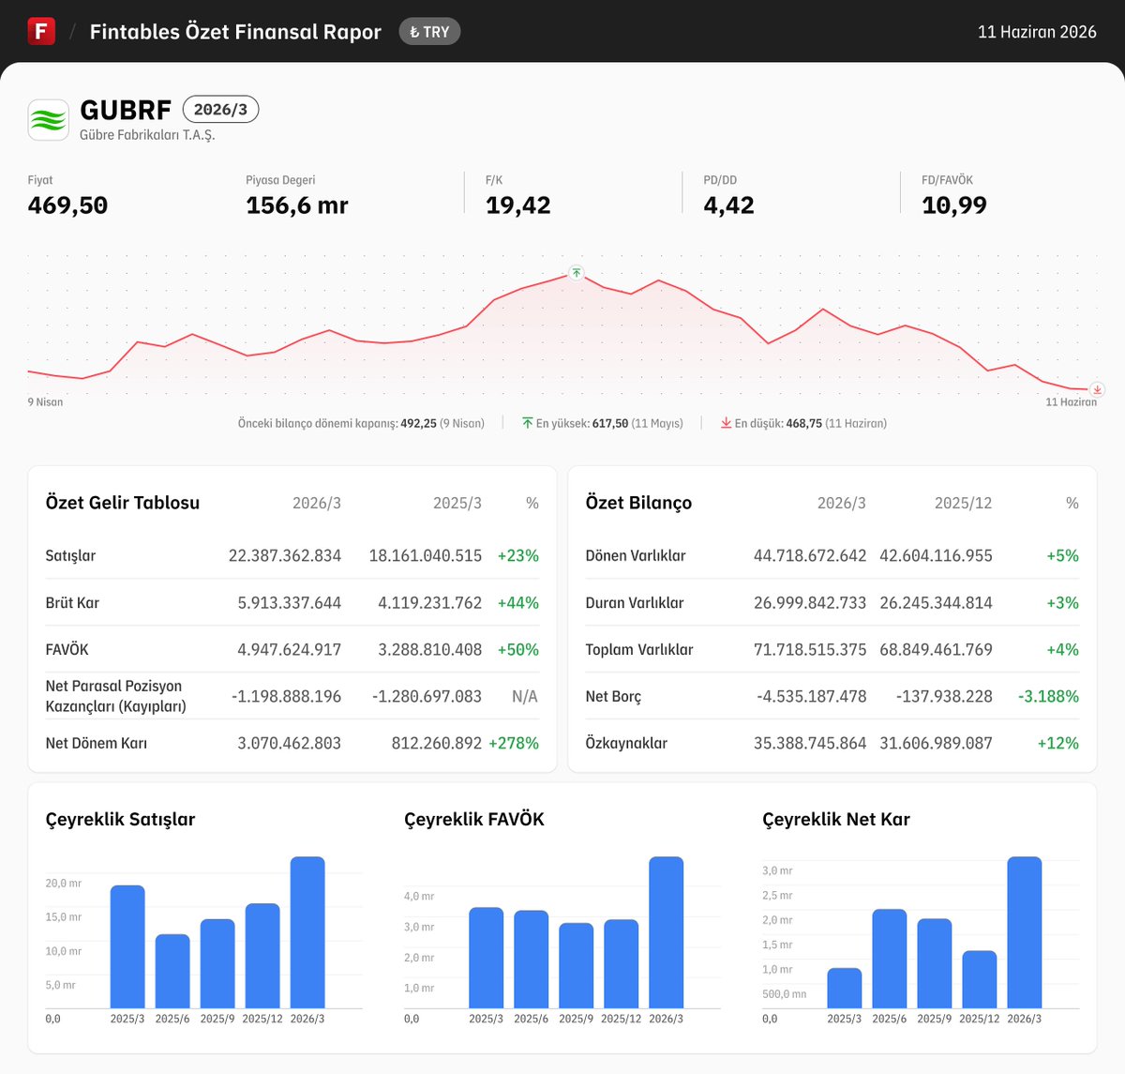Click Toplam Varlıklar value 71.718.515.375
The width and height of the screenshot is (1125, 1074).
[810, 650]
